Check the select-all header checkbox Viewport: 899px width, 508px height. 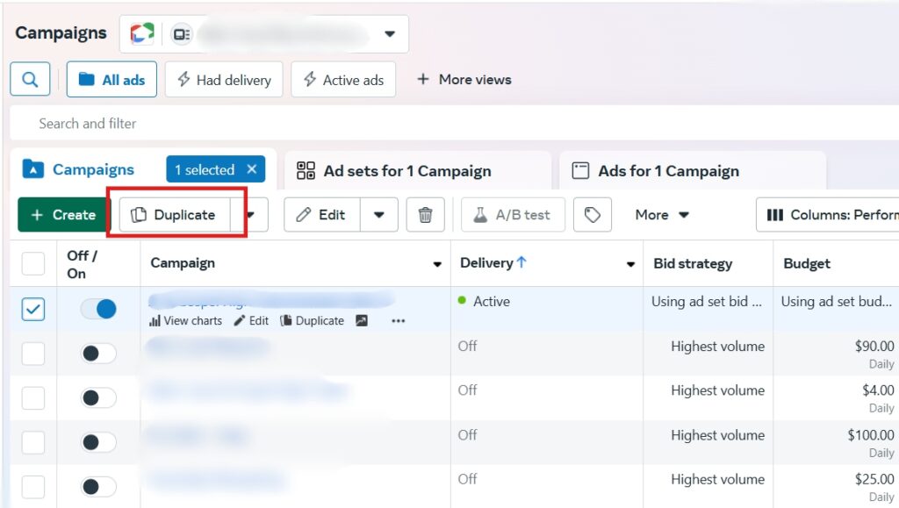[x=32, y=263]
